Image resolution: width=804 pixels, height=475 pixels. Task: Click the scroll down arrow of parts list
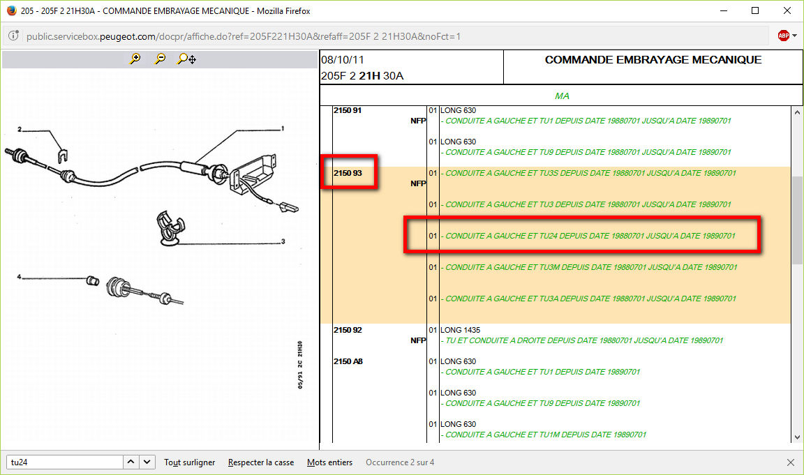[797, 437]
